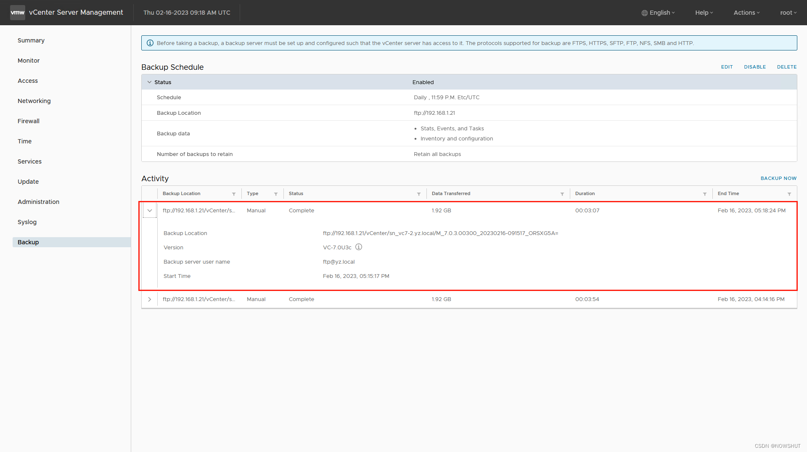The height and width of the screenshot is (452, 807).
Task: Click Inventory and configuration item
Action: pyautogui.click(x=457, y=139)
